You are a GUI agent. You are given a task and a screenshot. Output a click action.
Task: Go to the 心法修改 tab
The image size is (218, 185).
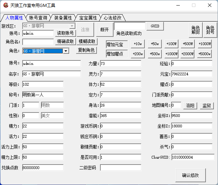[112, 18]
